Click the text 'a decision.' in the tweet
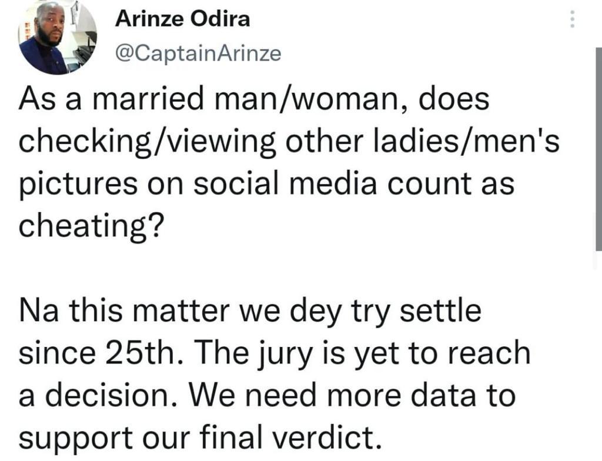Image resolution: width=602 pixels, height=461 pixels. (x=94, y=395)
